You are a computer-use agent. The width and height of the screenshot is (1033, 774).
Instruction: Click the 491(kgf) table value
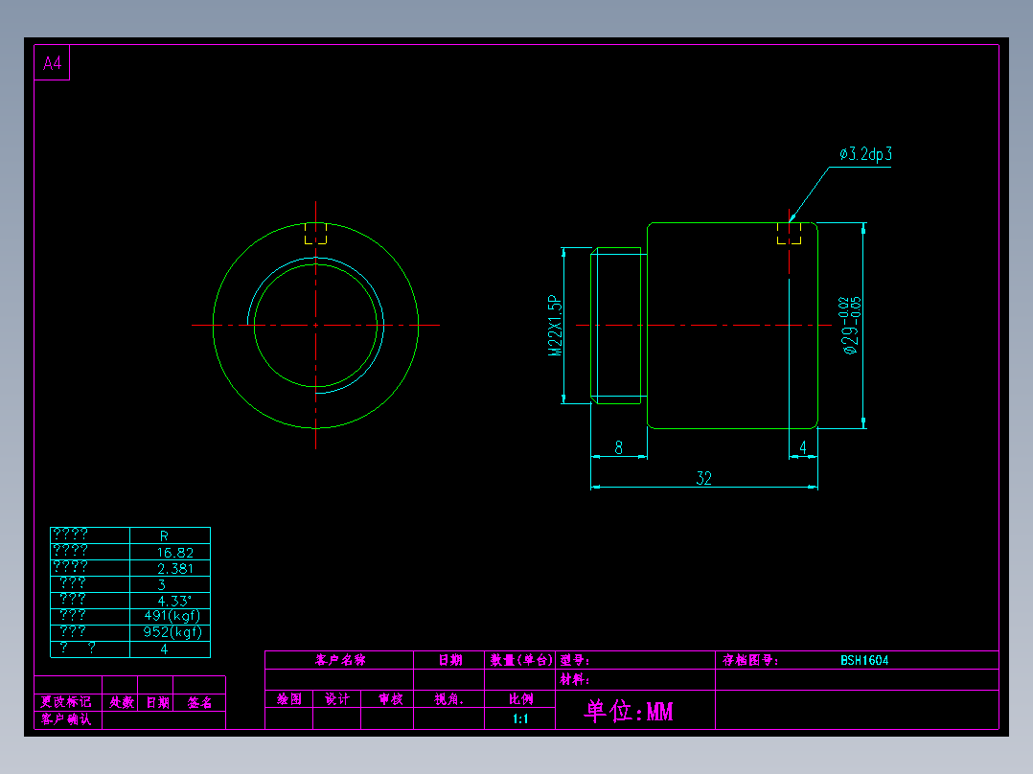point(172,616)
